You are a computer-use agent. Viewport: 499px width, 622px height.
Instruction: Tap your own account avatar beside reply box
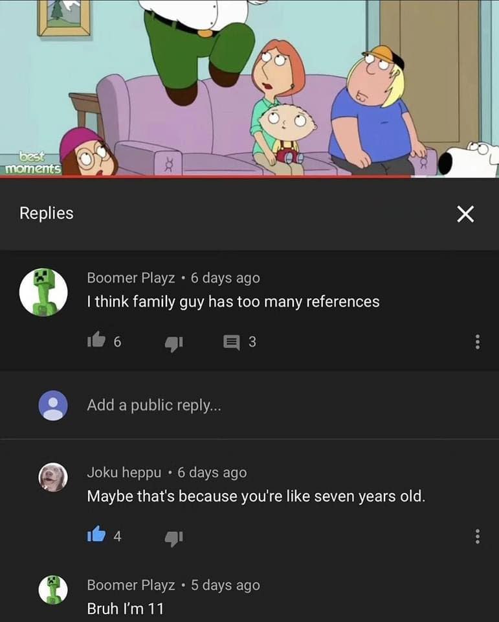53,405
